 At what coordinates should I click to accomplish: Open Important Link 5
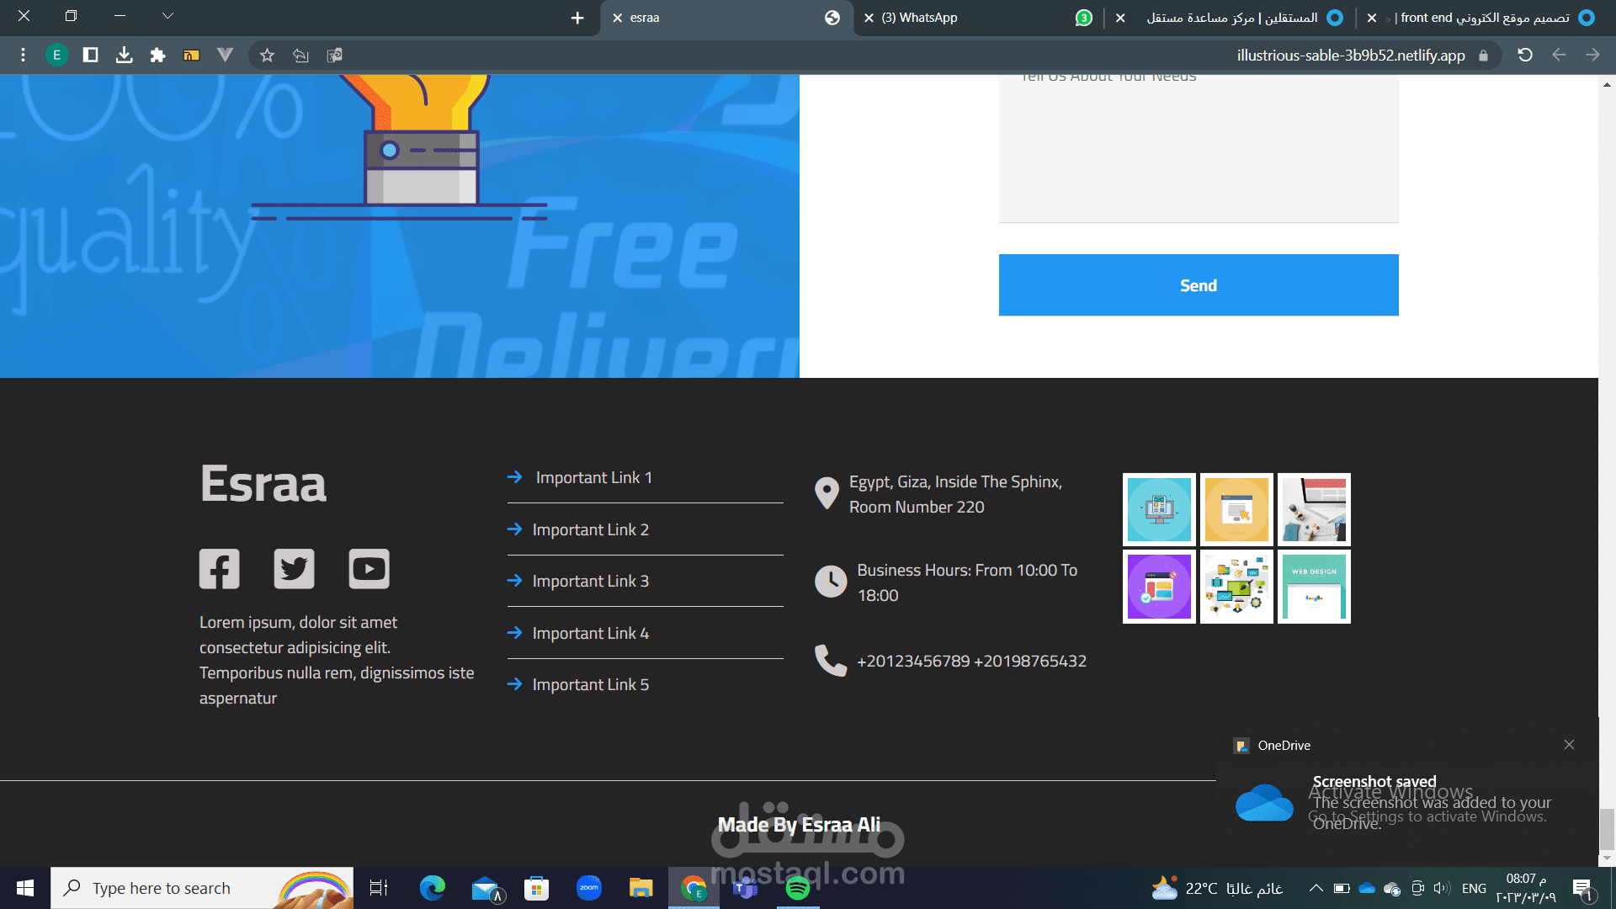590,684
